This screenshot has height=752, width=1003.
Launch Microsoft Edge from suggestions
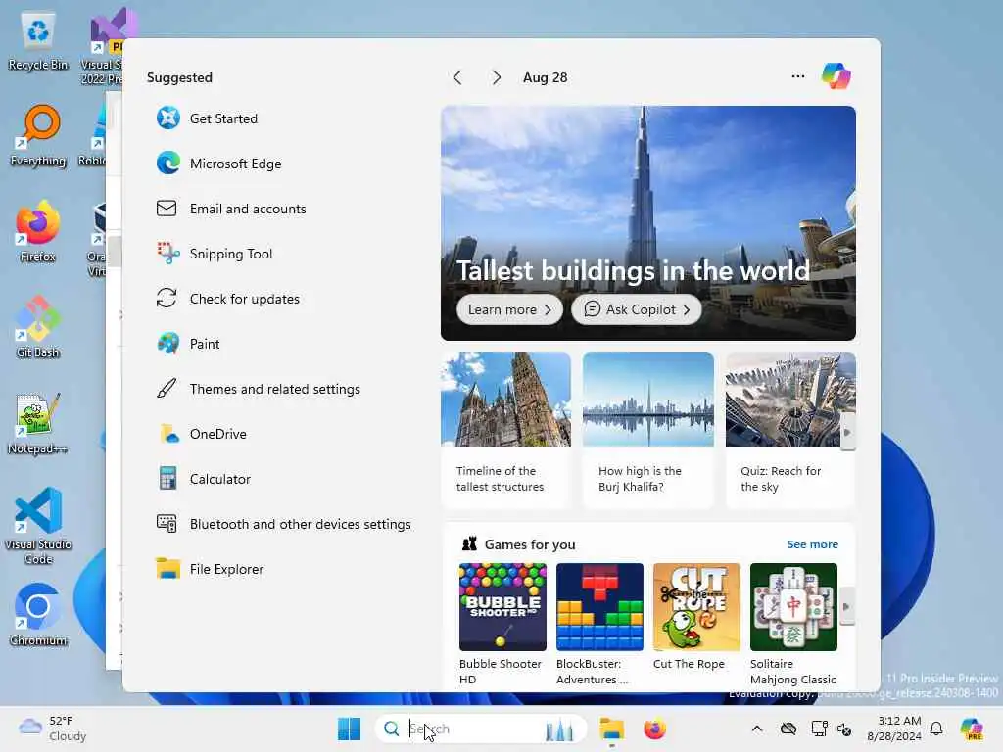[x=218, y=164]
